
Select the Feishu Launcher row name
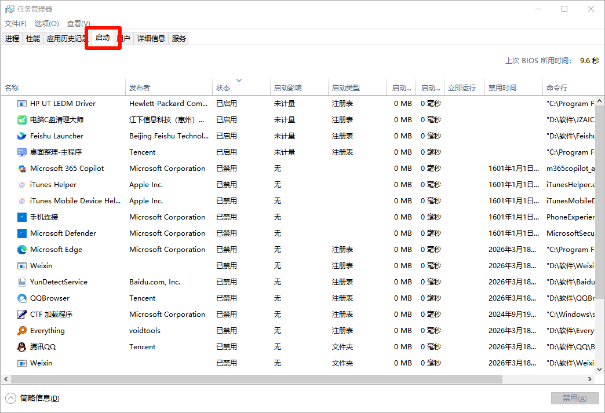click(x=57, y=136)
